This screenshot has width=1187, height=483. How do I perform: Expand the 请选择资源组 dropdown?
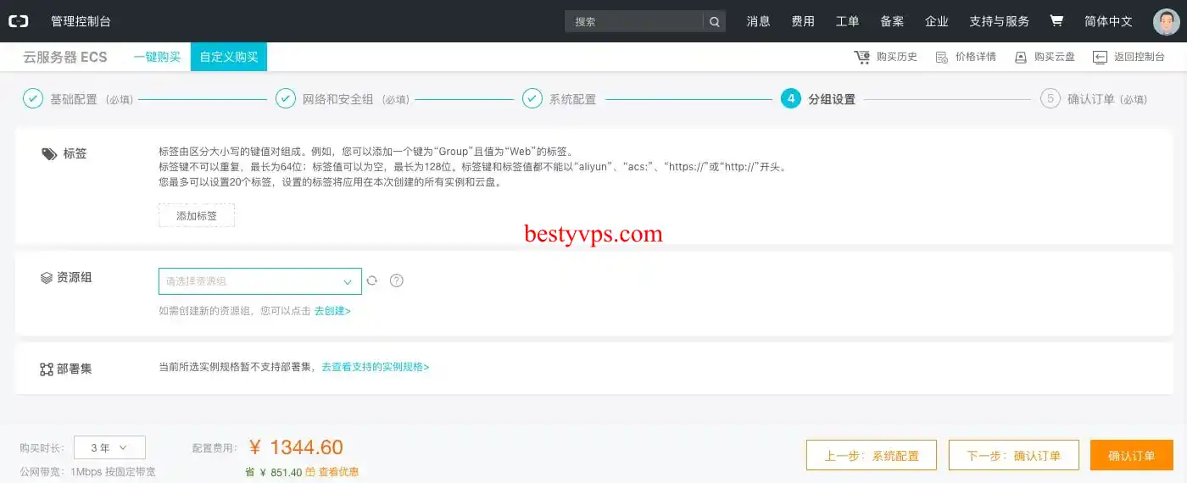259,281
